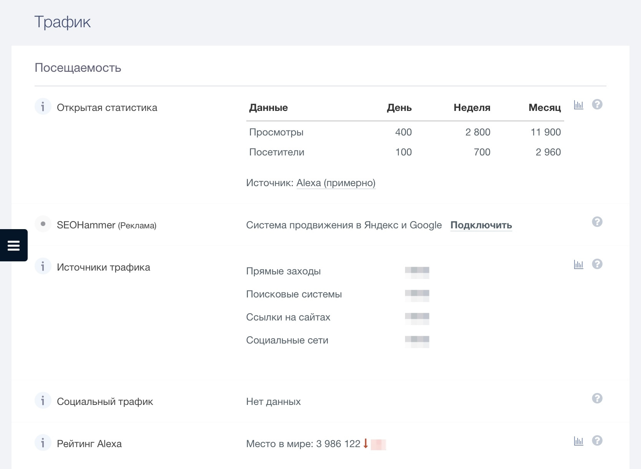Click info icon next to Рейтинг Alexa
This screenshot has width=641, height=469.
pos(43,443)
